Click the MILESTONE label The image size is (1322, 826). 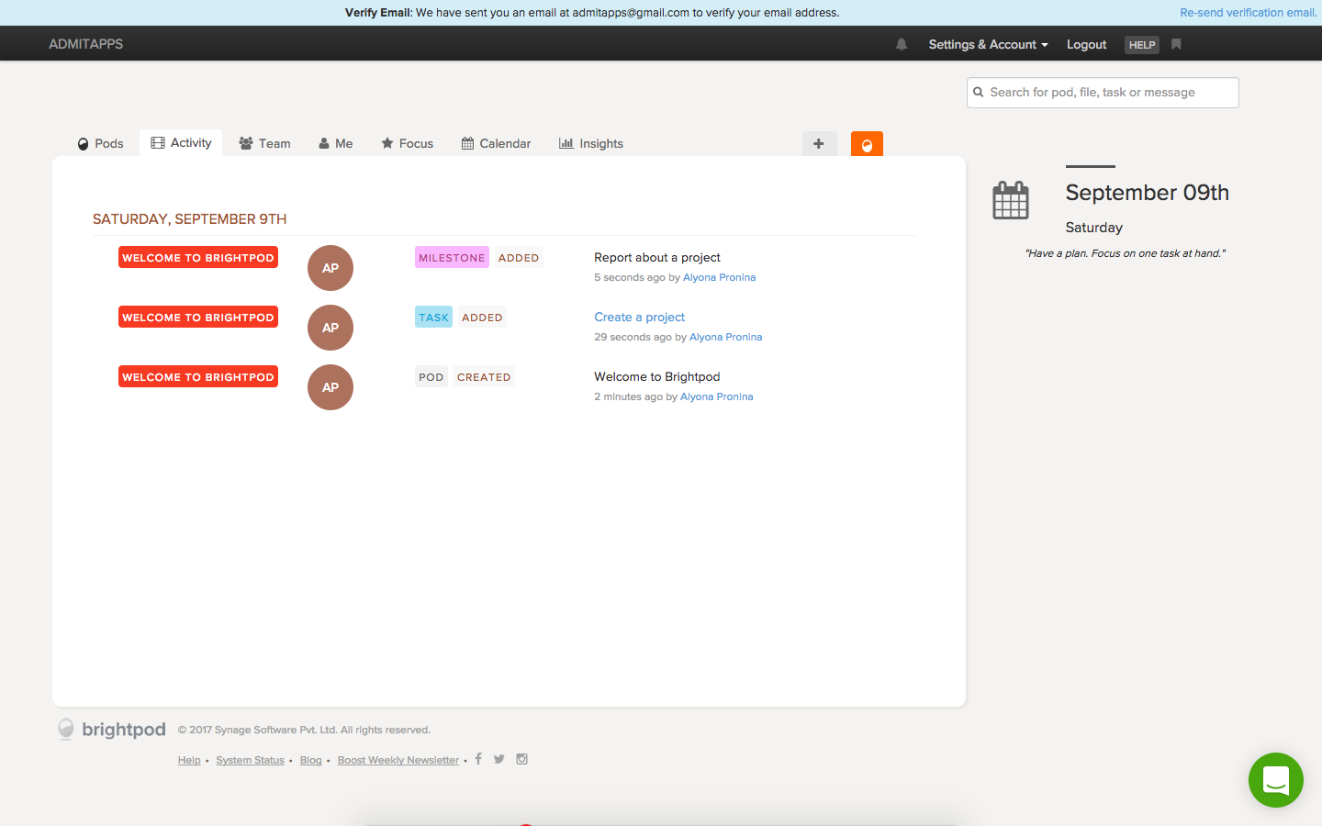pyautogui.click(x=452, y=257)
